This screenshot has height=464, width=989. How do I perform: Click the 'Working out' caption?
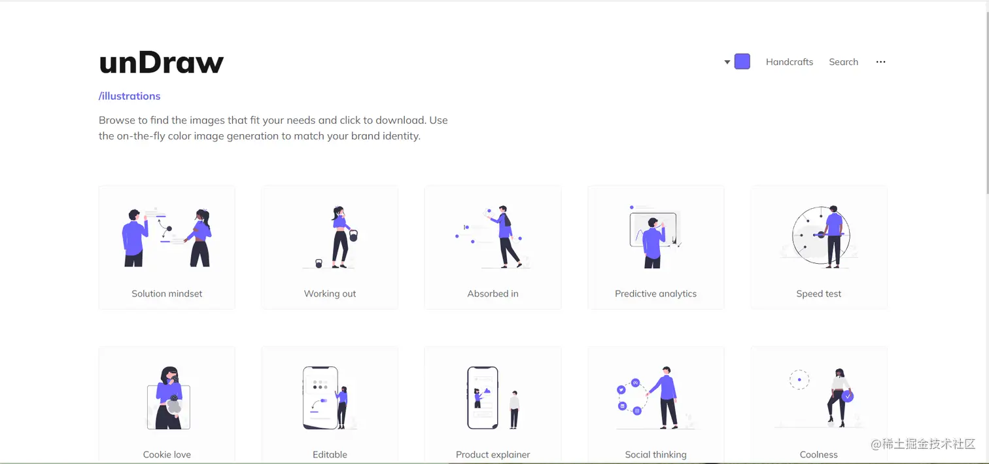(x=330, y=293)
